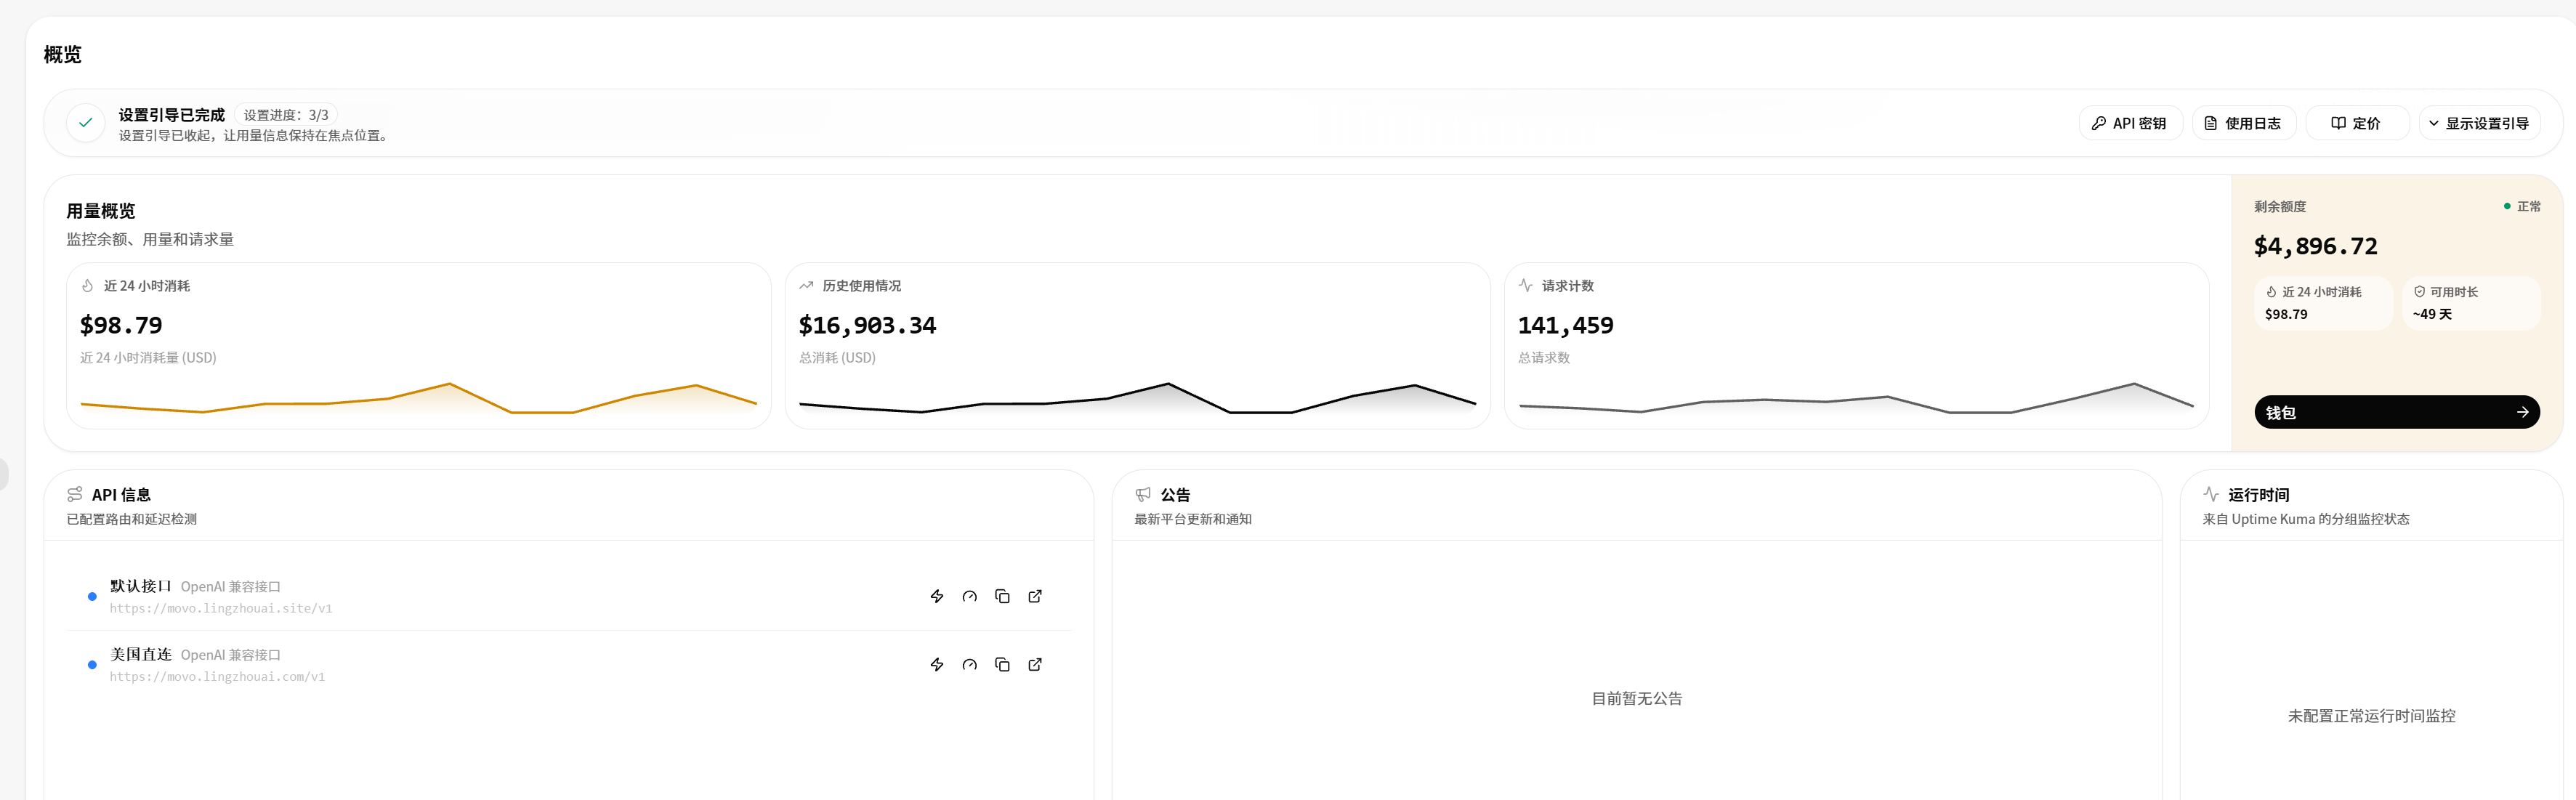Click the 用量概览 section heading
2576x800 pixels.
coord(101,211)
